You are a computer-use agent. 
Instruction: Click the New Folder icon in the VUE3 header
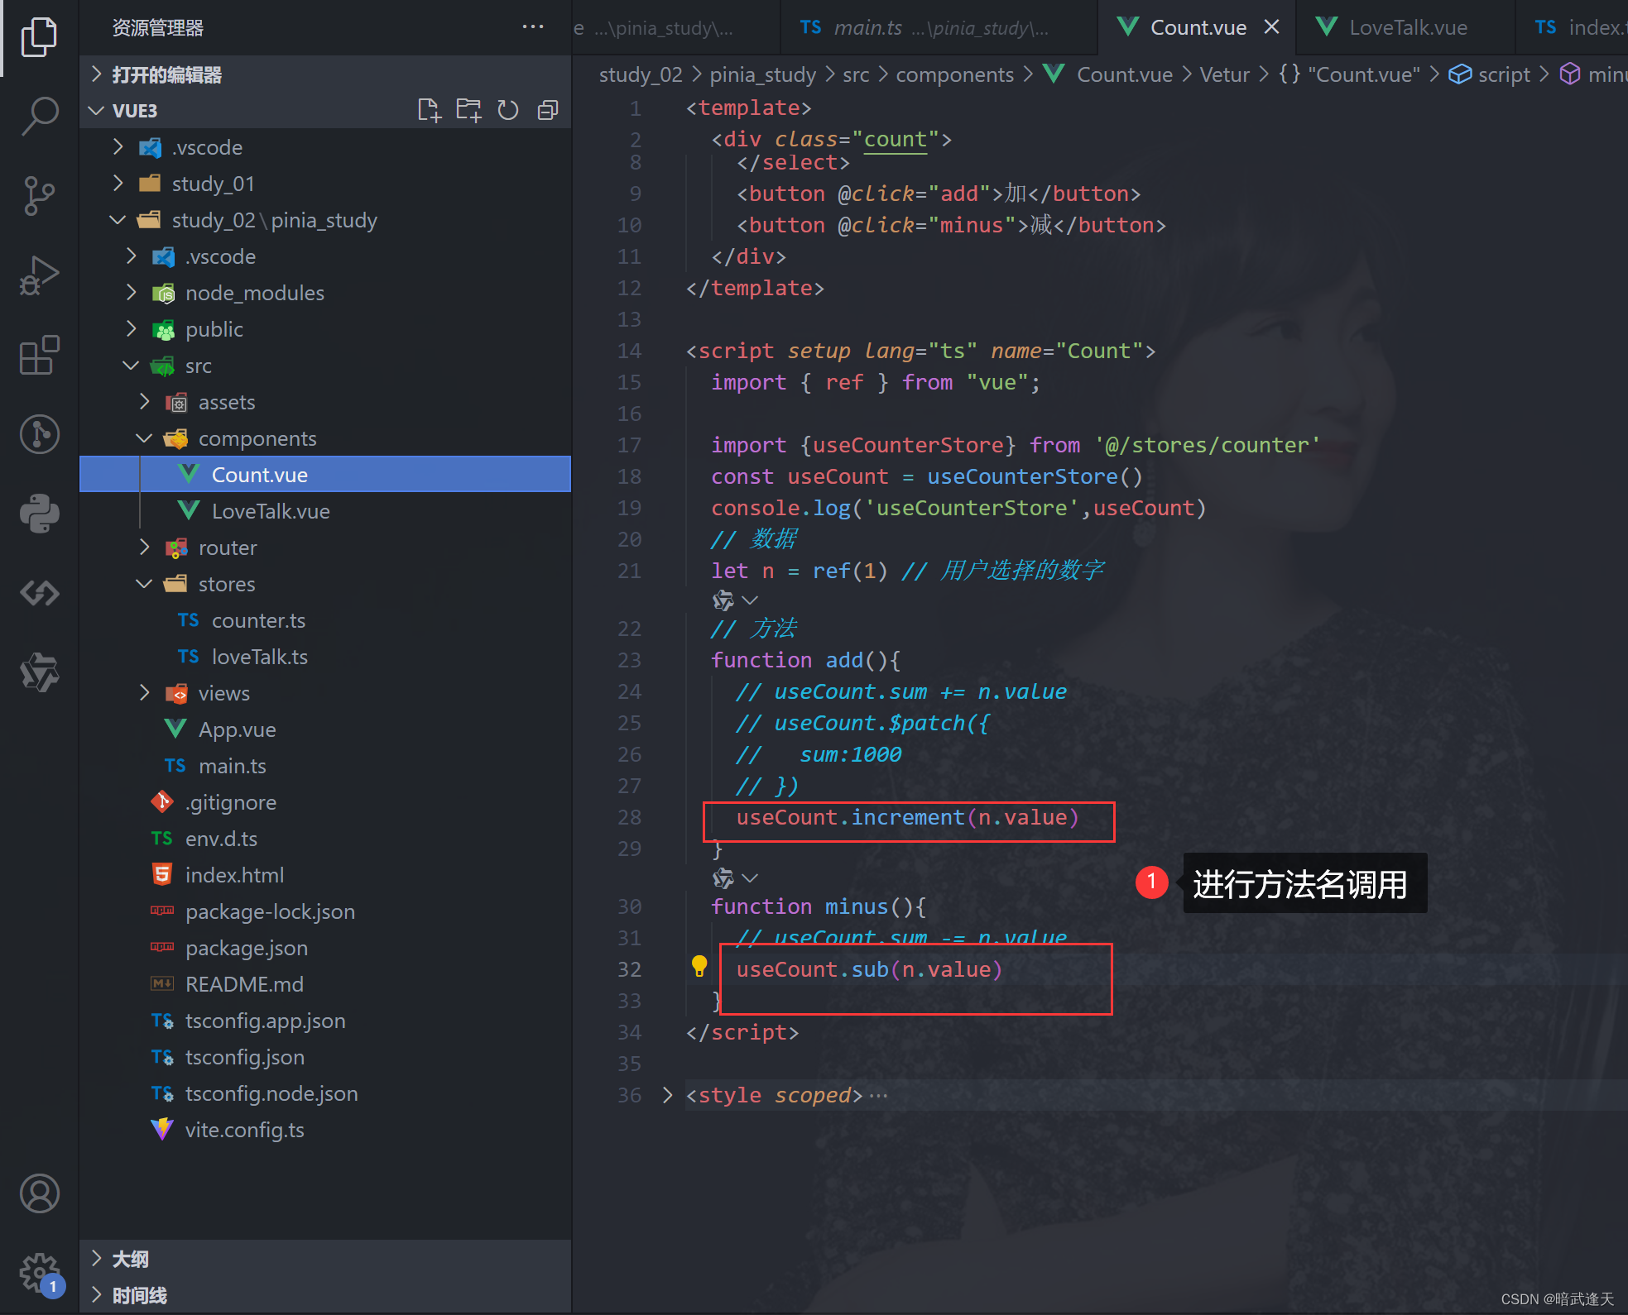(468, 110)
